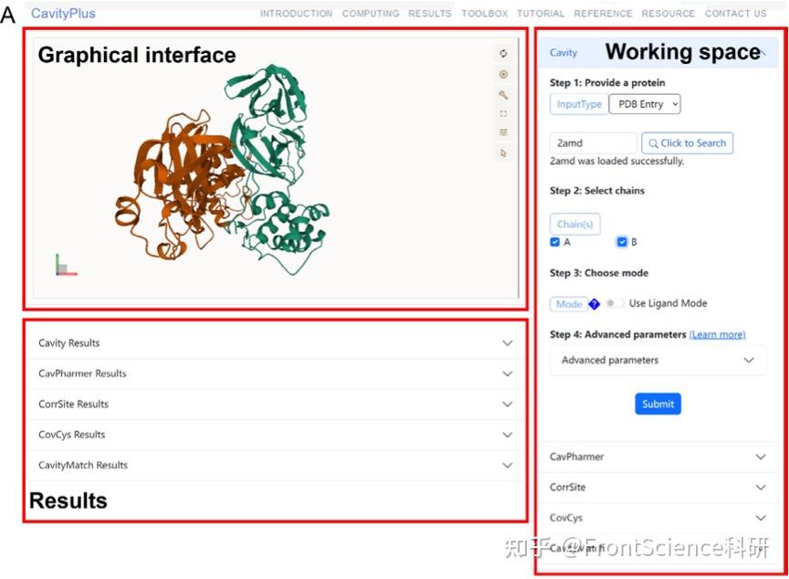Expand the CorrSite Results section

point(275,404)
